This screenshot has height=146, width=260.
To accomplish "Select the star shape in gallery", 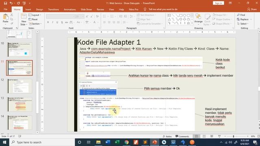I will 188,23.
